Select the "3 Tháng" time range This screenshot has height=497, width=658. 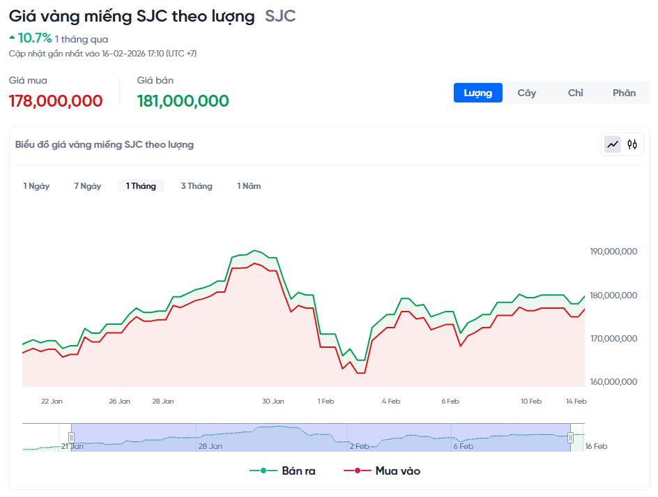[x=196, y=185]
